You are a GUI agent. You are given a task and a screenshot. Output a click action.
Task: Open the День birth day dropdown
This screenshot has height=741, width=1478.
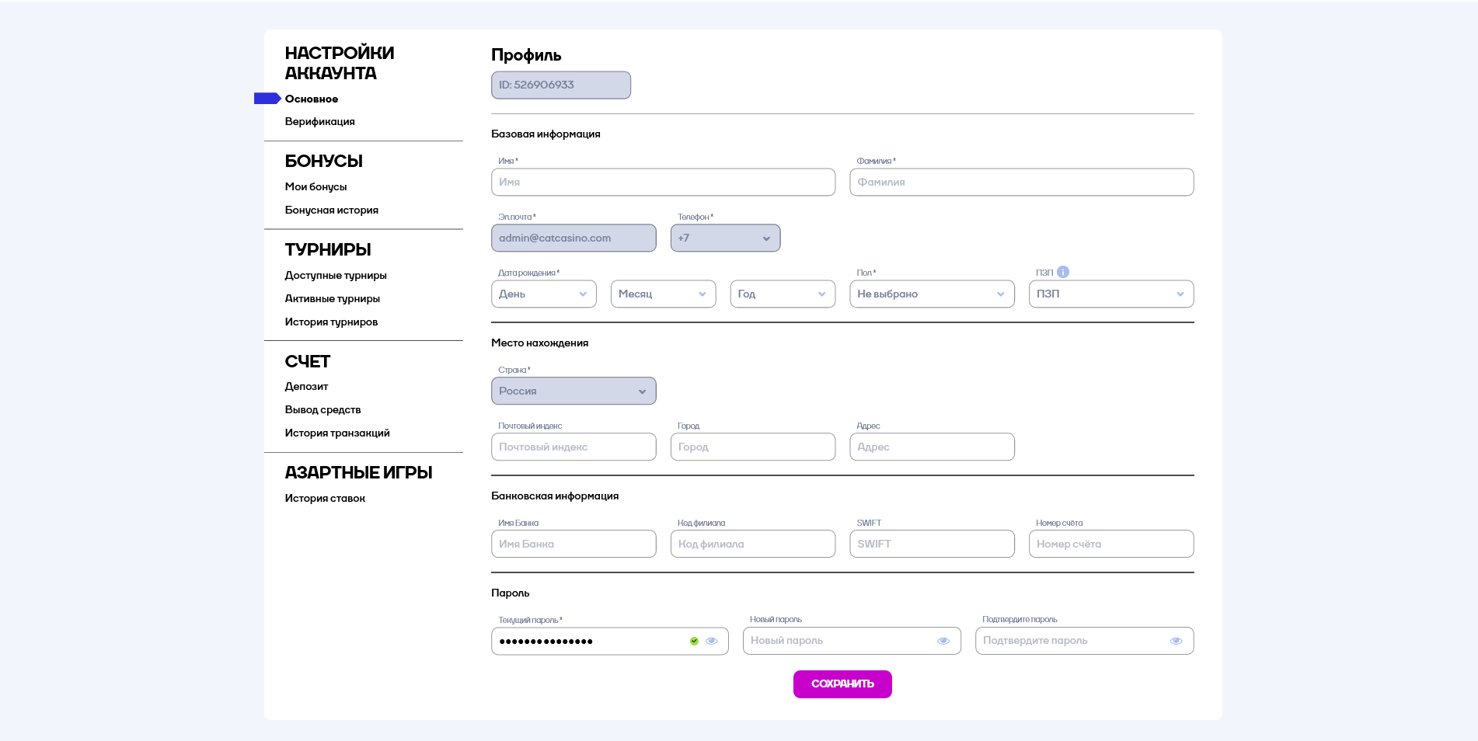click(543, 294)
